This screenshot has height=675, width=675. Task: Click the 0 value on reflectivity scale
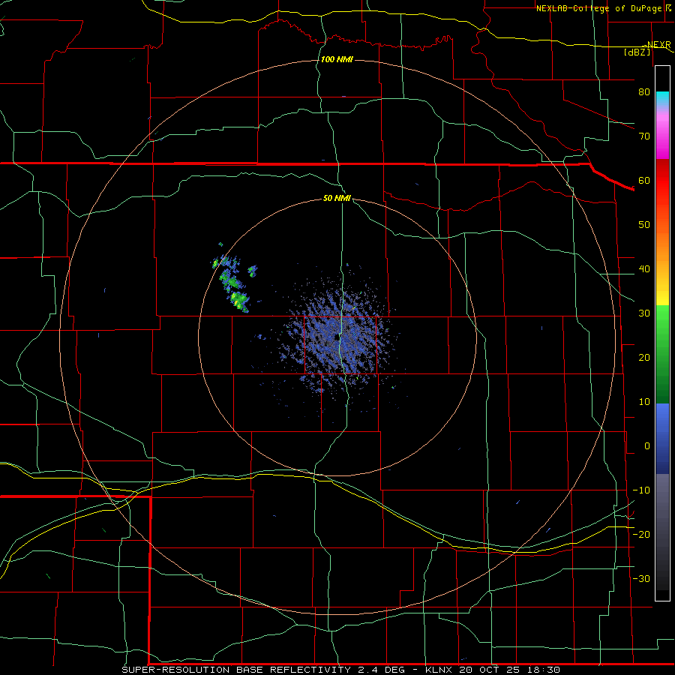pos(647,446)
